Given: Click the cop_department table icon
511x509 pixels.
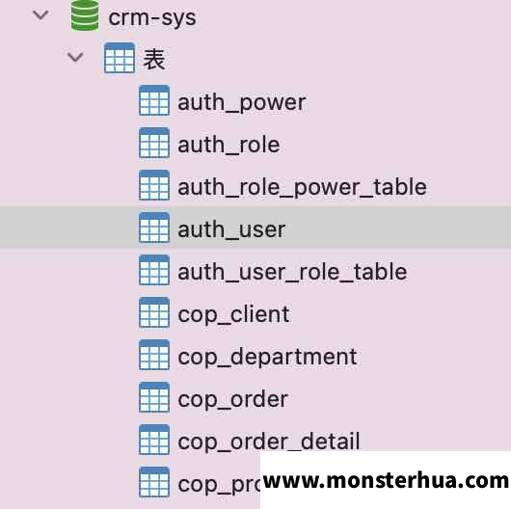Looking at the screenshot, I should click(154, 355).
